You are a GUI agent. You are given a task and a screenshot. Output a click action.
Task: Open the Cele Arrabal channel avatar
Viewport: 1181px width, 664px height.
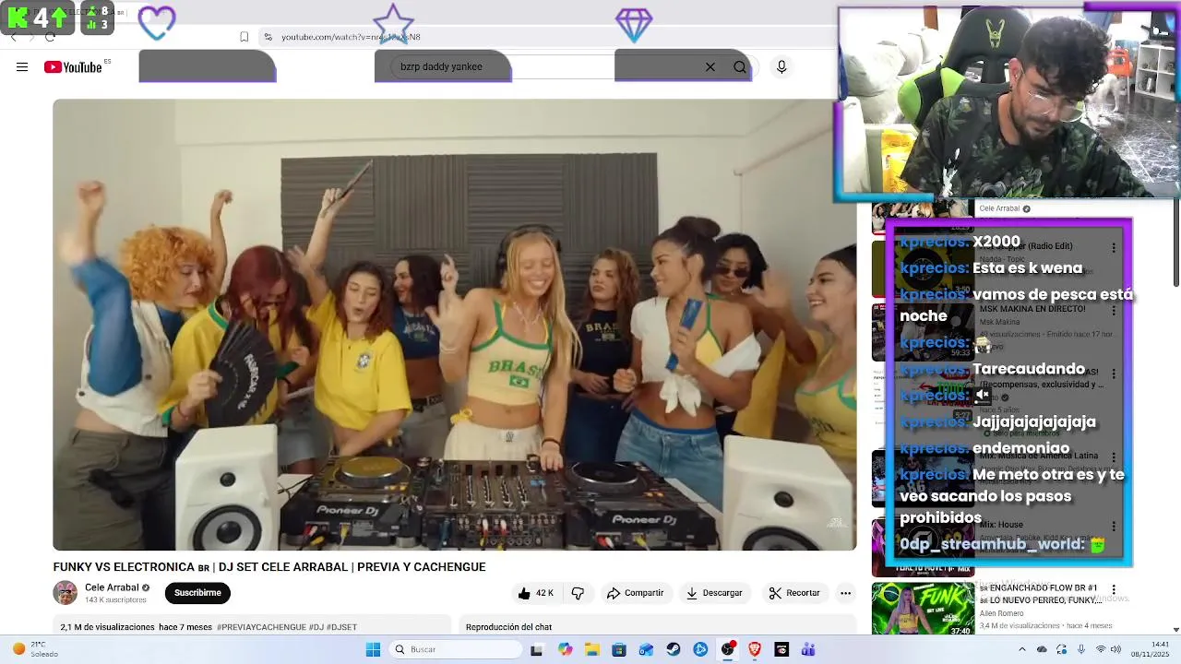66,593
